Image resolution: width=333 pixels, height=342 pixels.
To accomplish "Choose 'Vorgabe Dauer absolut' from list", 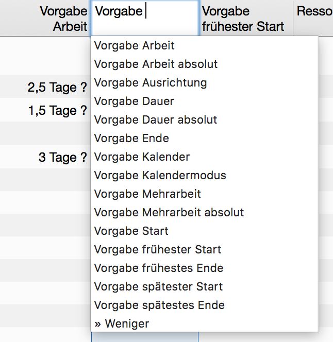I will tap(156, 120).
